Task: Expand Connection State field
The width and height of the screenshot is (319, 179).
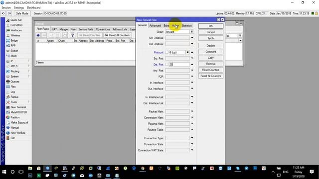Action: click(192, 144)
